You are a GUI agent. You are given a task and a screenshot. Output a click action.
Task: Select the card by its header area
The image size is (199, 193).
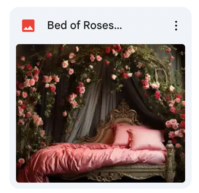pos(100,26)
